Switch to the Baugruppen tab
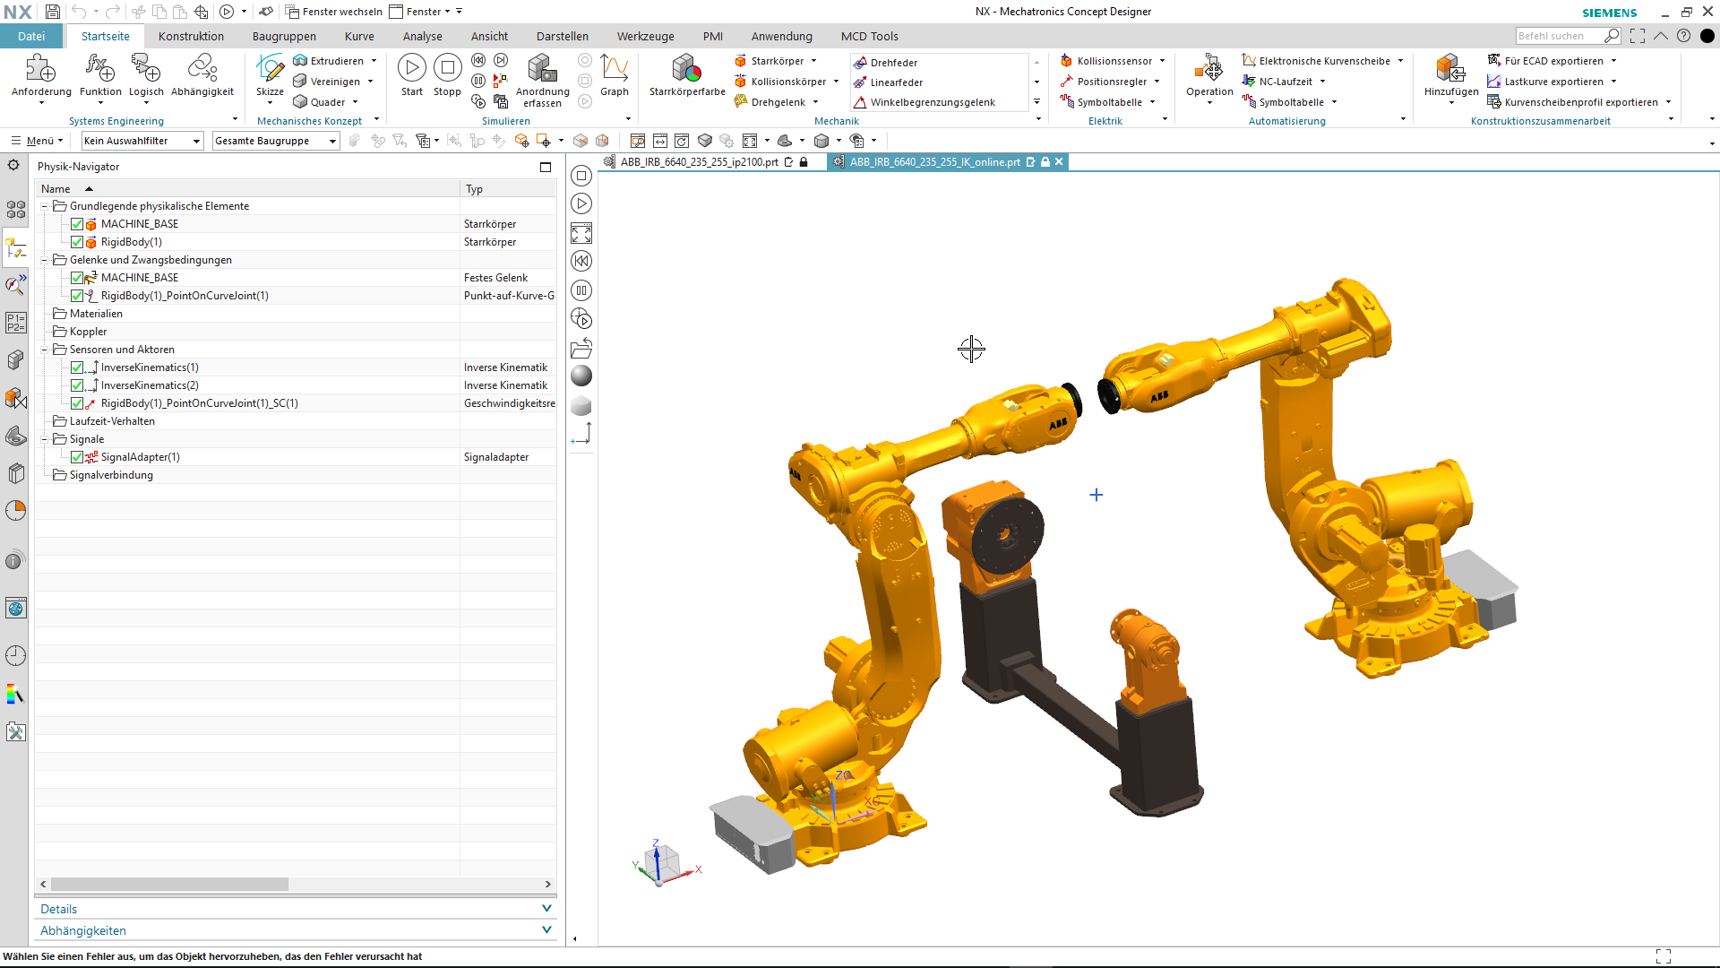 click(284, 36)
